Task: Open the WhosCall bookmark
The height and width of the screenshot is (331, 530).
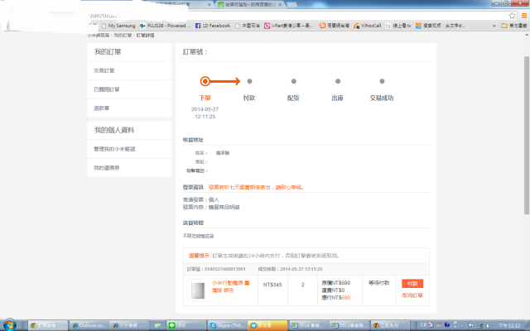Action: pyautogui.click(x=367, y=26)
